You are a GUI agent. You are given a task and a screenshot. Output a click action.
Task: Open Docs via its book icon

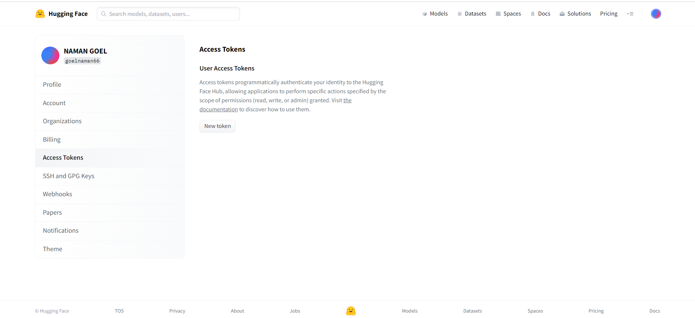point(533,14)
